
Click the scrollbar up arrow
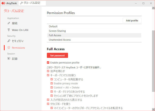click(153, 8)
